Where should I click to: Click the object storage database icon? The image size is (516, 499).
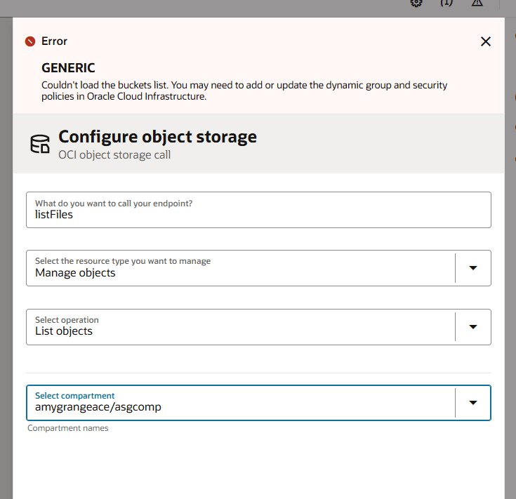pyautogui.click(x=40, y=144)
